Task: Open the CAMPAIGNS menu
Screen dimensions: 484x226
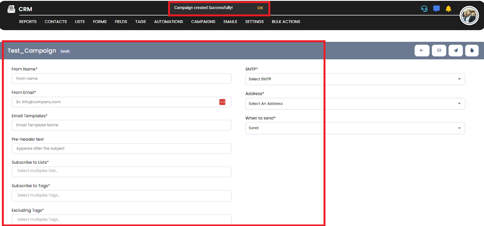Action: click(x=203, y=22)
